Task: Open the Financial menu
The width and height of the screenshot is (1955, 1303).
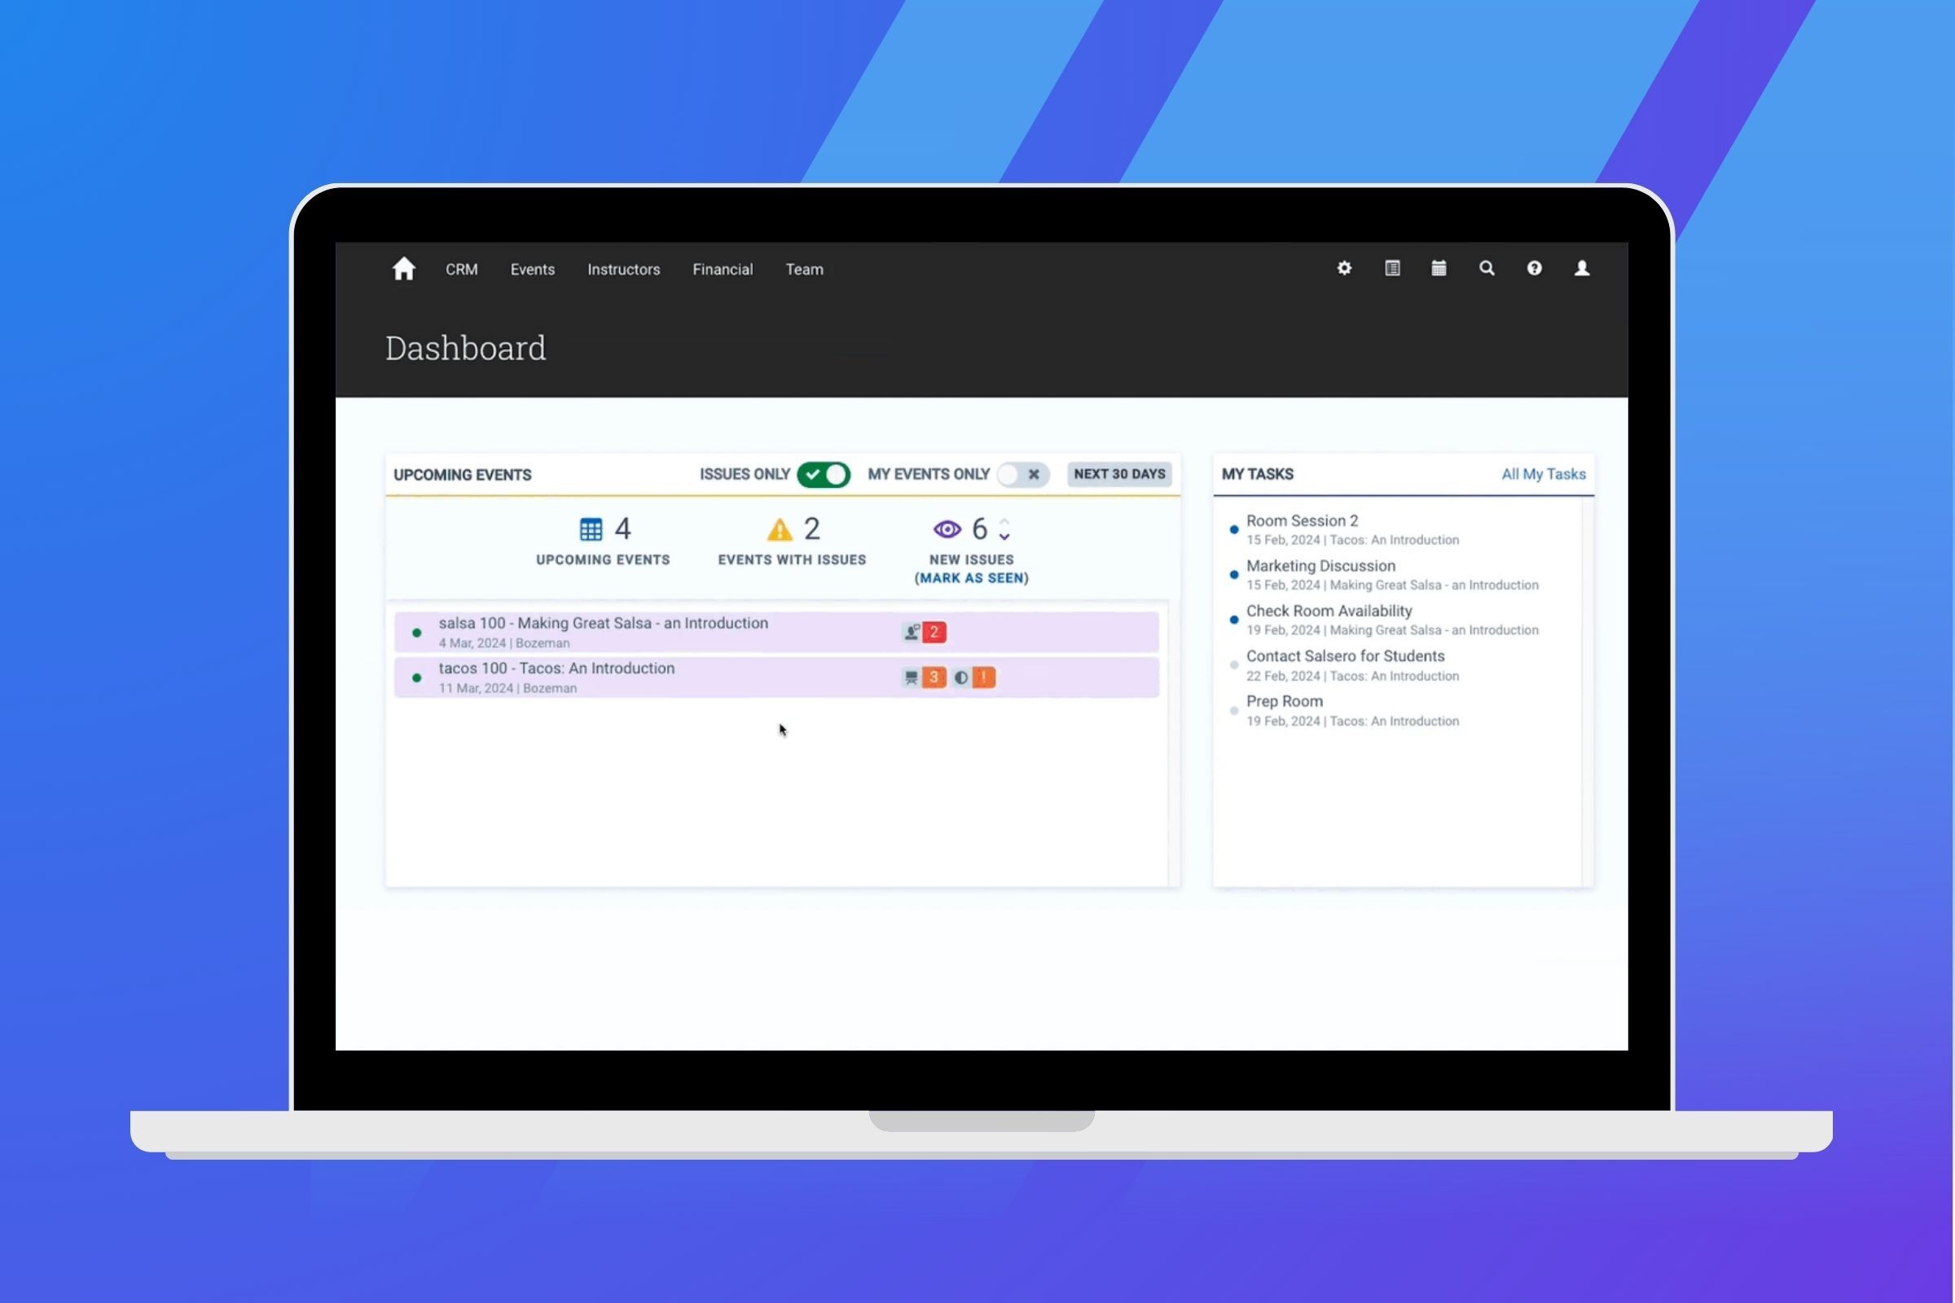Action: [x=723, y=269]
